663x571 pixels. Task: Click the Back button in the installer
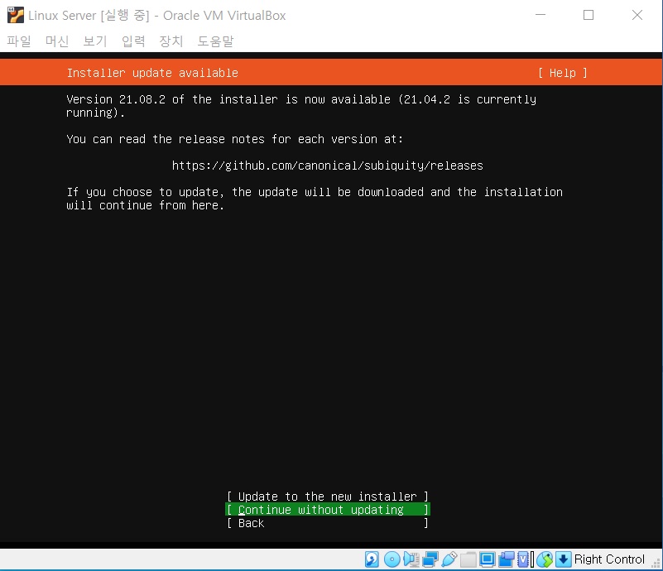click(328, 523)
